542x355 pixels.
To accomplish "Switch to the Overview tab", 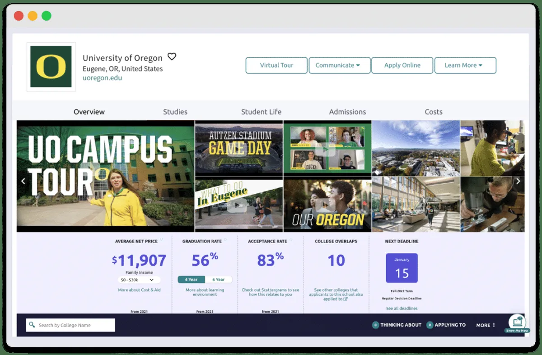I will [89, 112].
